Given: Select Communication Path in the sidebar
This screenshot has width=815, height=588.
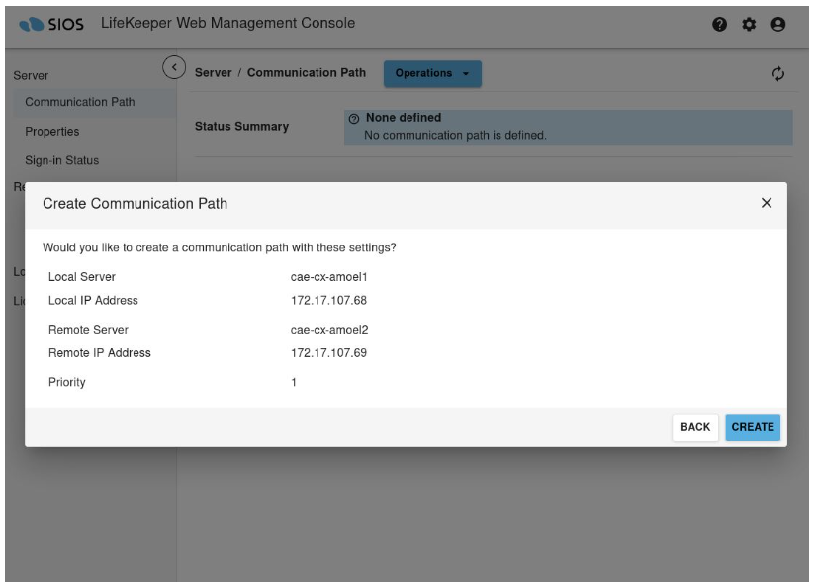Looking at the screenshot, I should click(80, 102).
